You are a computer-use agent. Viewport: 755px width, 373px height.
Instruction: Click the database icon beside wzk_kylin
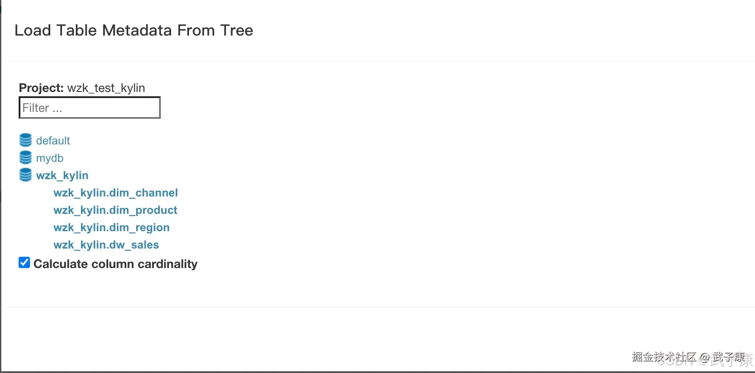point(26,175)
